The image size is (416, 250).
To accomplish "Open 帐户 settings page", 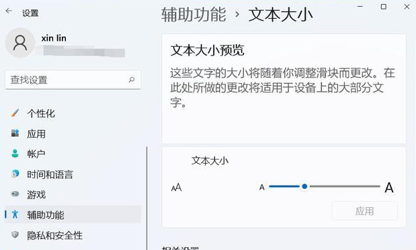I will pos(73,154).
